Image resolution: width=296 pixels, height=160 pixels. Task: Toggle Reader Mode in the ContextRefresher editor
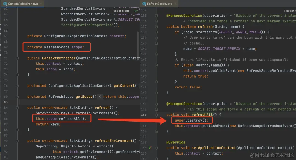[x=120, y=11]
